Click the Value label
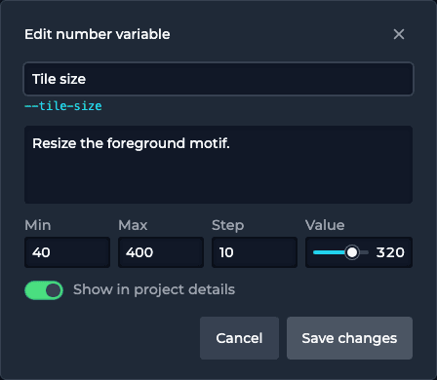This screenshot has width=437, height=380. coord(325,225)
